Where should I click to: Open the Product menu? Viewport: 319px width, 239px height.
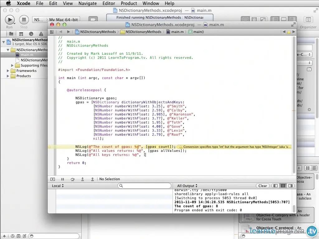point(129,3)
